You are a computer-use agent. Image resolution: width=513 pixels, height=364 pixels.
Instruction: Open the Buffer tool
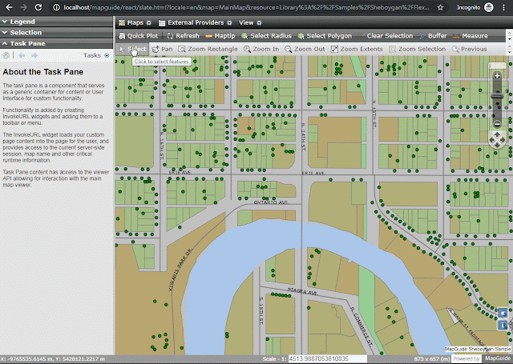point(433,36)
